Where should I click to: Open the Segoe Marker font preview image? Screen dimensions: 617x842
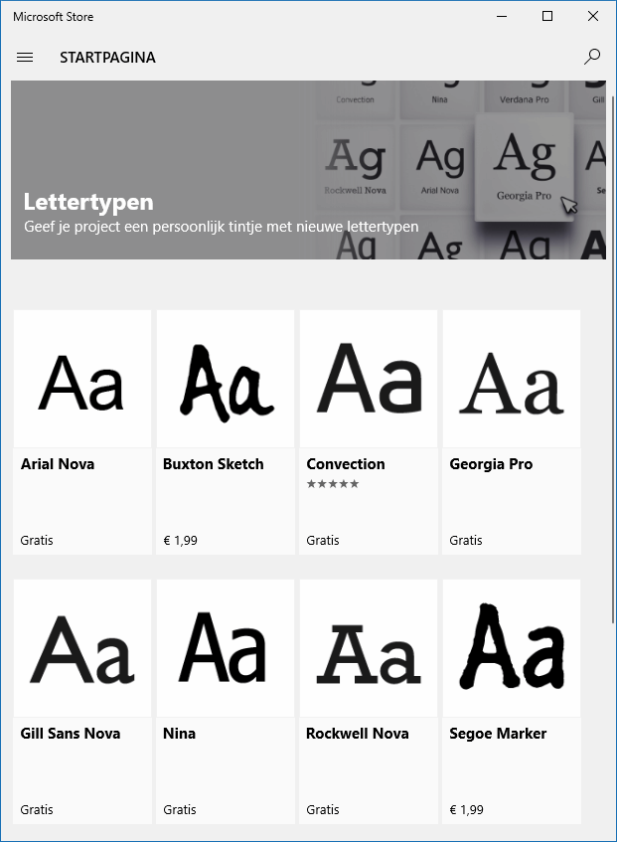tap(512, 648)
